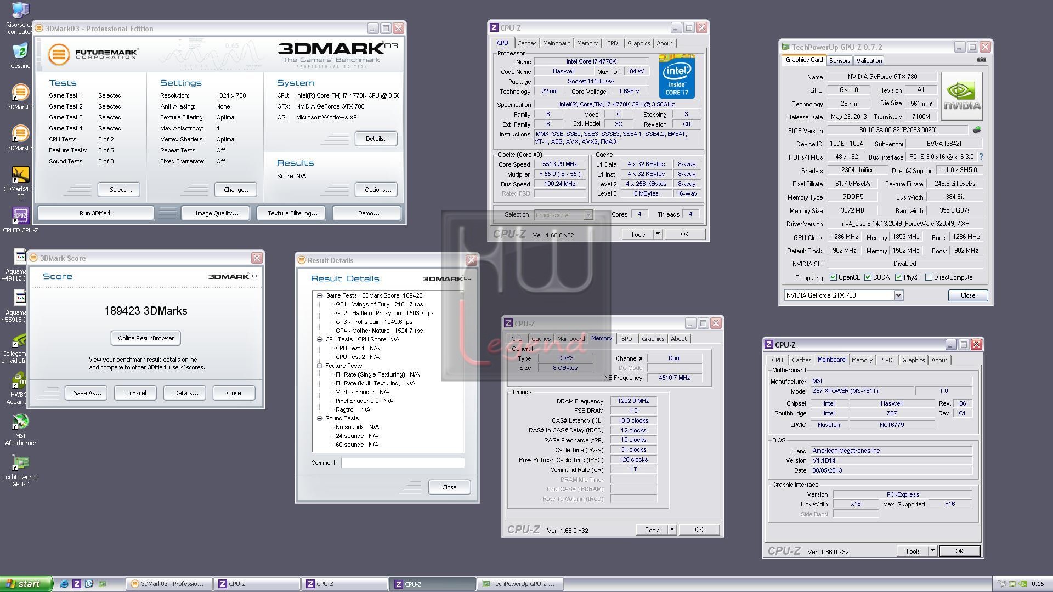The height and width of the screenshot is (592, 1053).
Task: Switch to About tab in top CPU-Z window
Action: click(x=664, y=43)
